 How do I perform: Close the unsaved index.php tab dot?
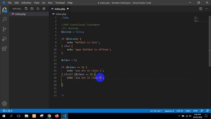[x=68, y=9]
